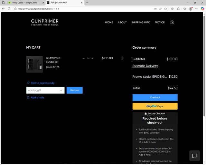Click the promo code discount -$10.50

173,77
